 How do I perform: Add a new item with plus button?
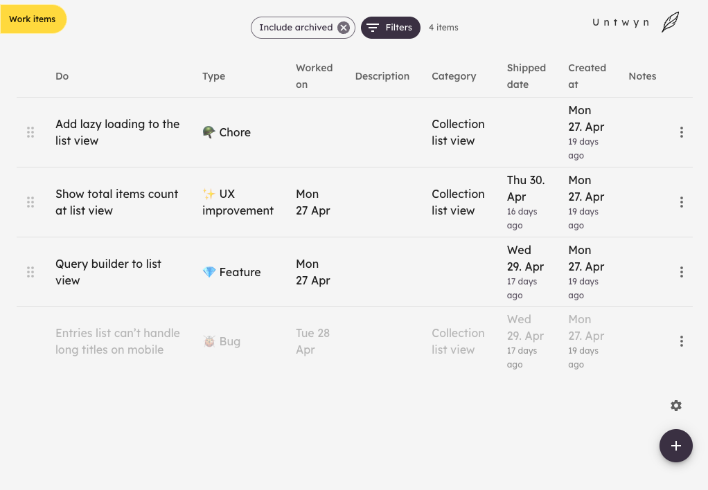coord(676,446)
